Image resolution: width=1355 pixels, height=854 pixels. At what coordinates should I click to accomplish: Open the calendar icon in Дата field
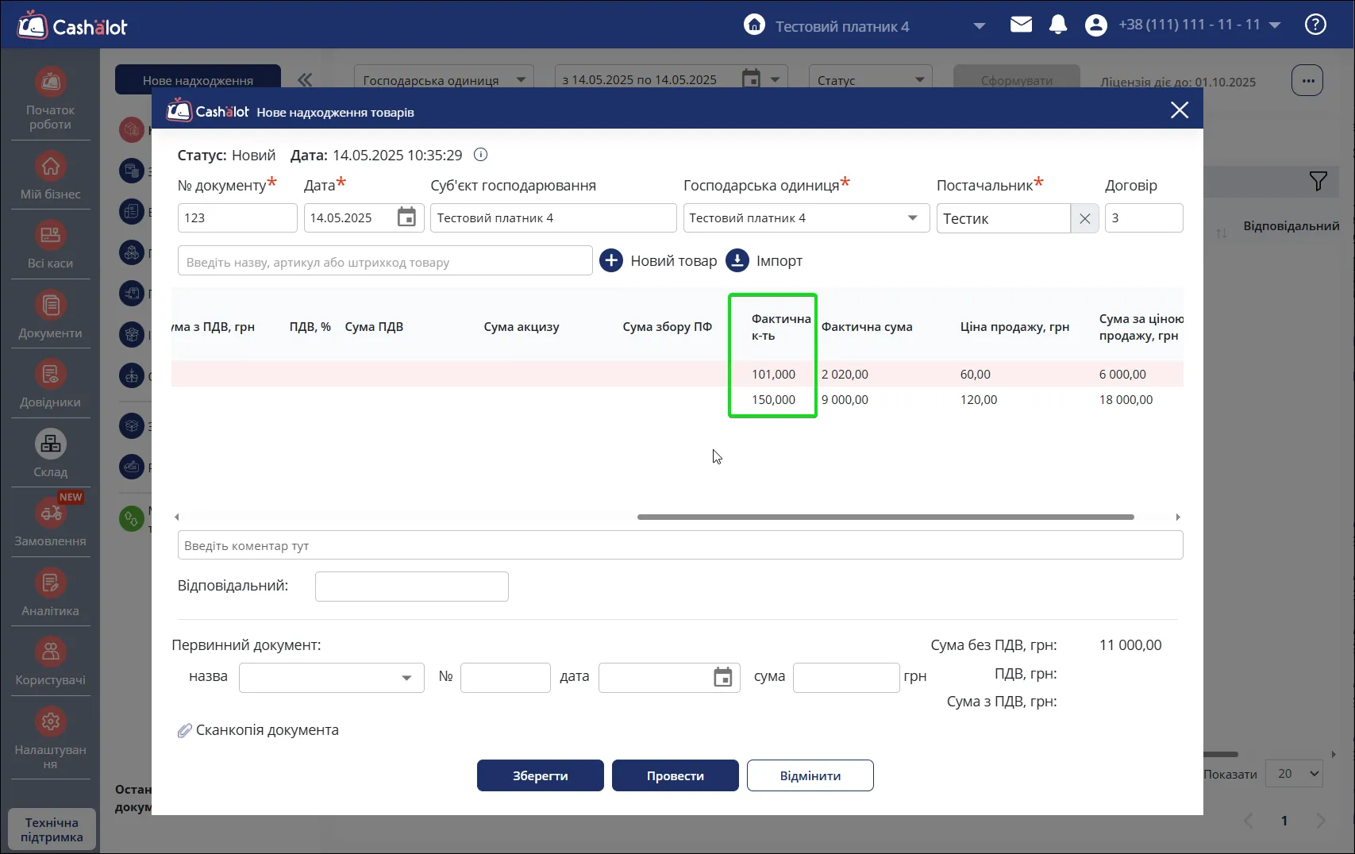[406, 217]
